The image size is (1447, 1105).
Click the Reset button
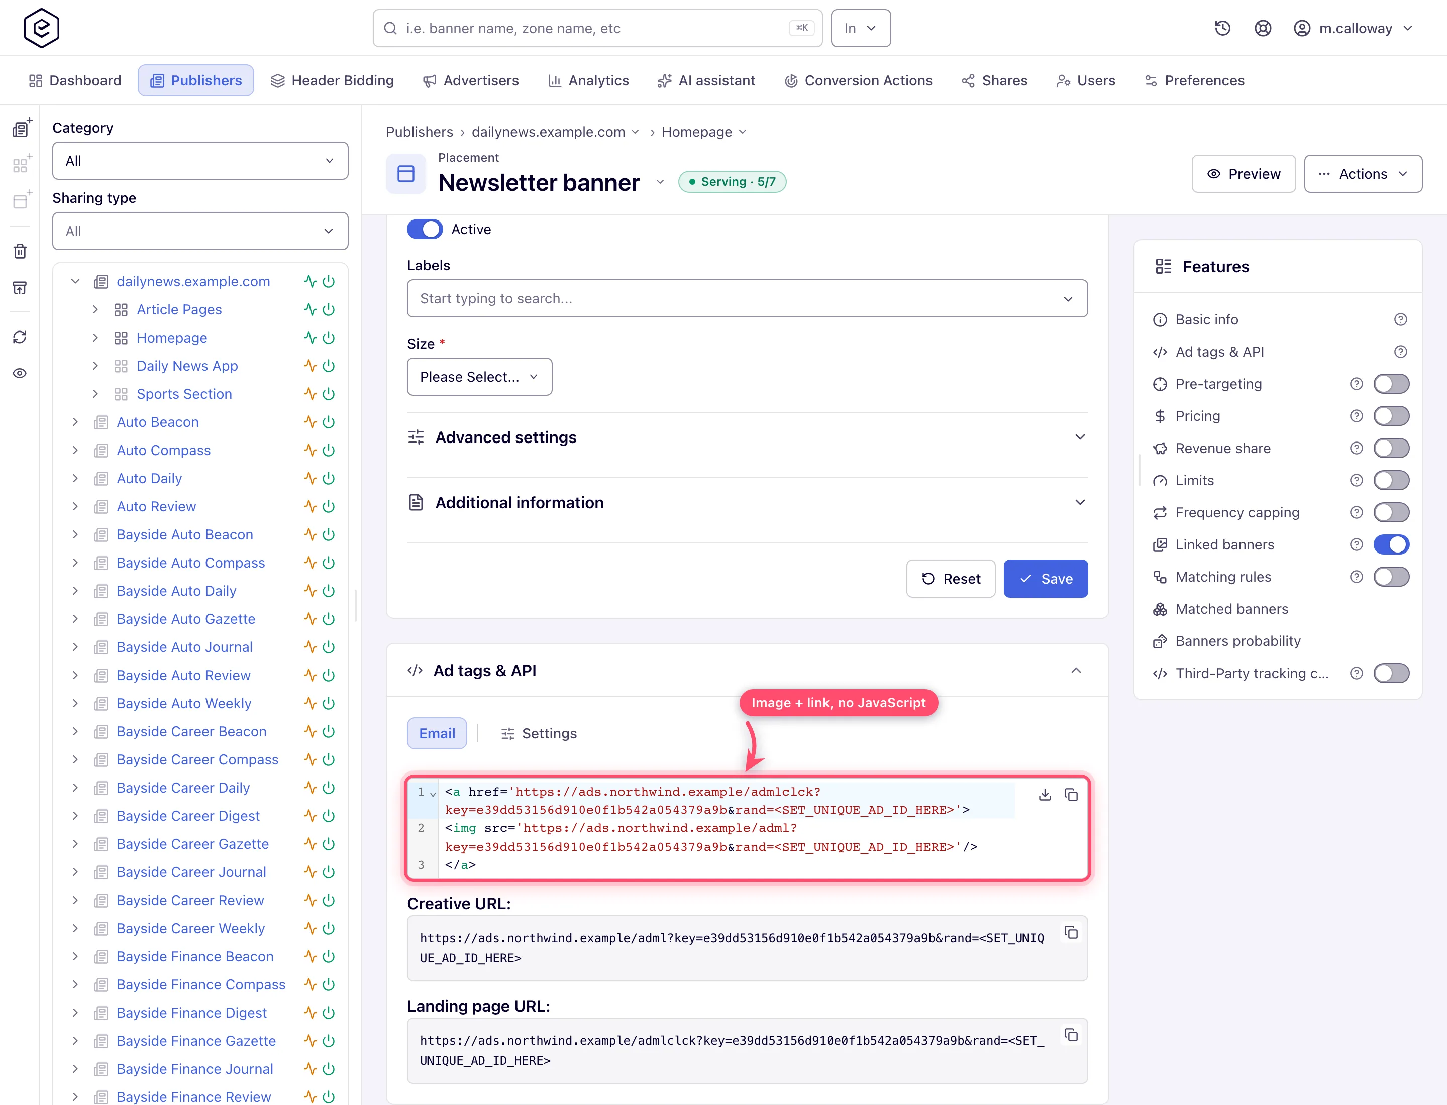tap(950, 579)
